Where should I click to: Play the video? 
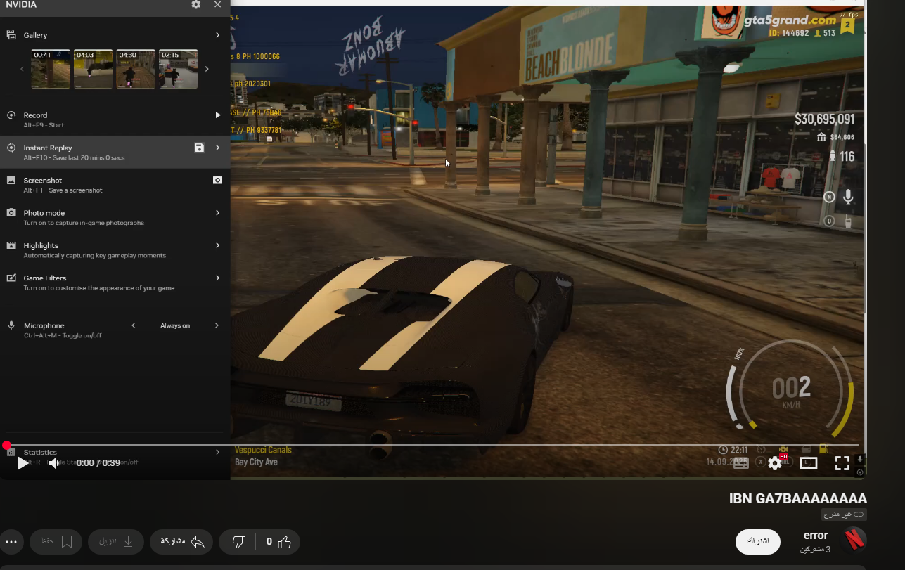(x=23, y=463)
